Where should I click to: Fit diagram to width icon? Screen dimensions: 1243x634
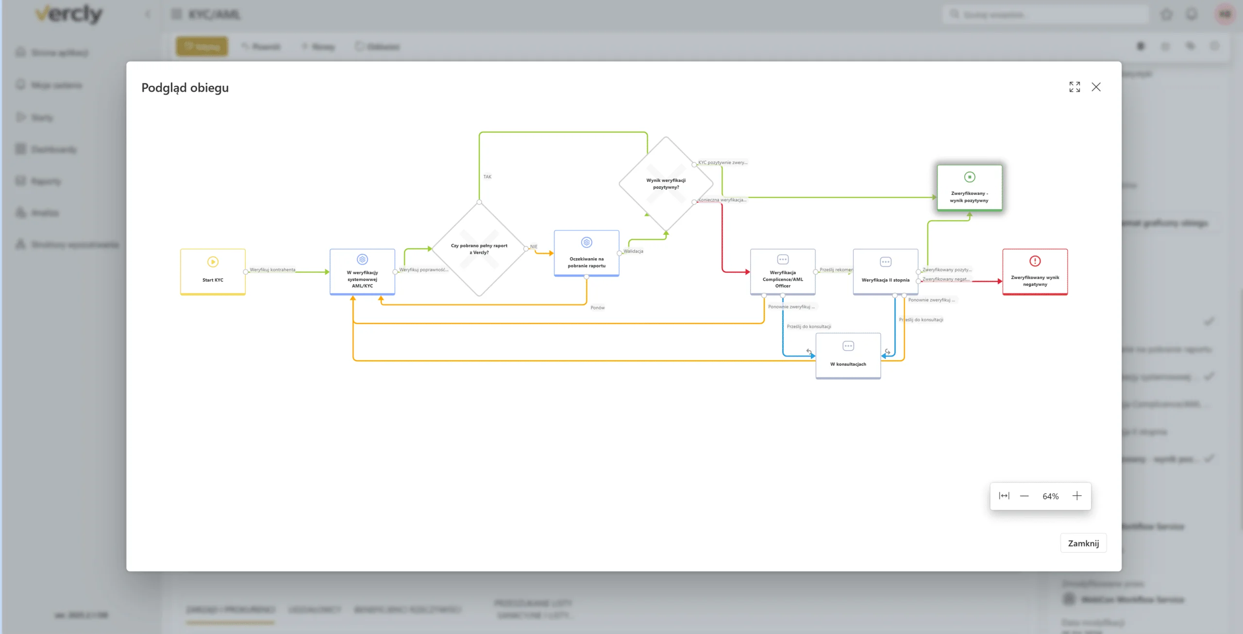1004,496
